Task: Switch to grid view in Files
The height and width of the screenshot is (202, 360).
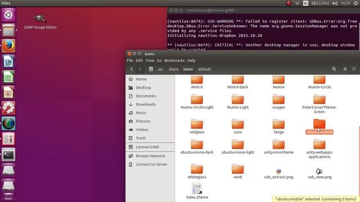Action: tap(354, 69)
